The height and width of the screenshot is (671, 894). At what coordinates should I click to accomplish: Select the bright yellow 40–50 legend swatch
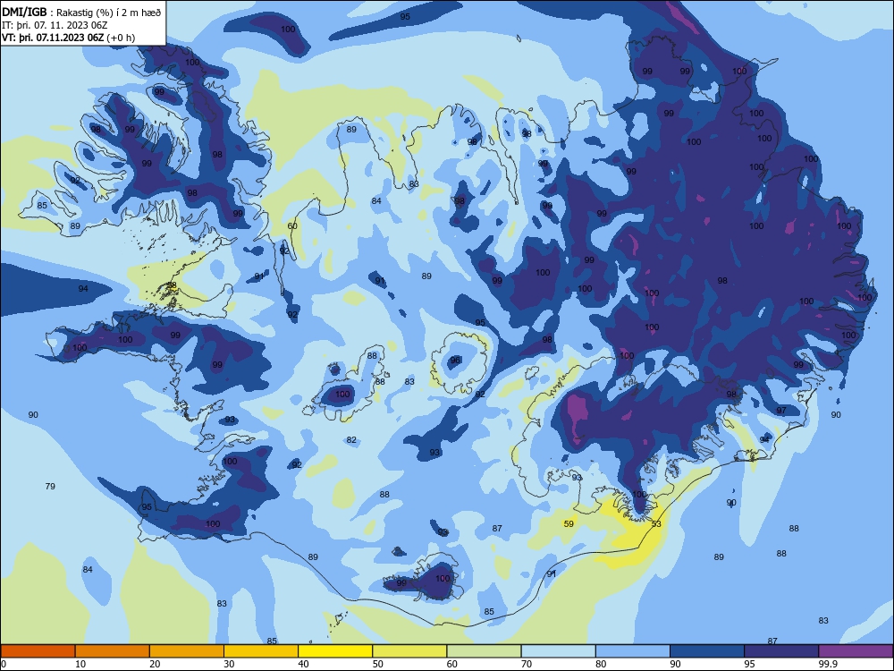pyautogui.click(x=335, y=651)
